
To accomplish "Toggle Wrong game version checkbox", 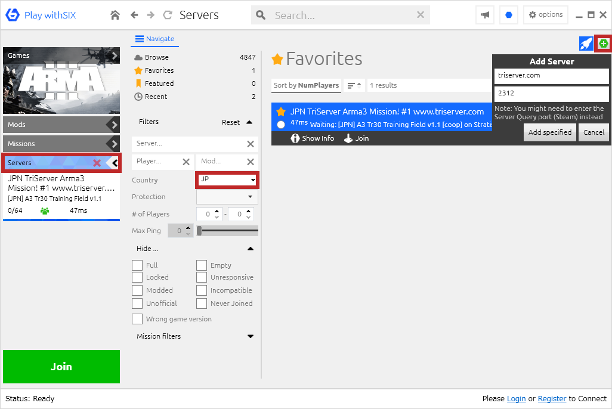I will pyautogui.click(x=137, y=319).
